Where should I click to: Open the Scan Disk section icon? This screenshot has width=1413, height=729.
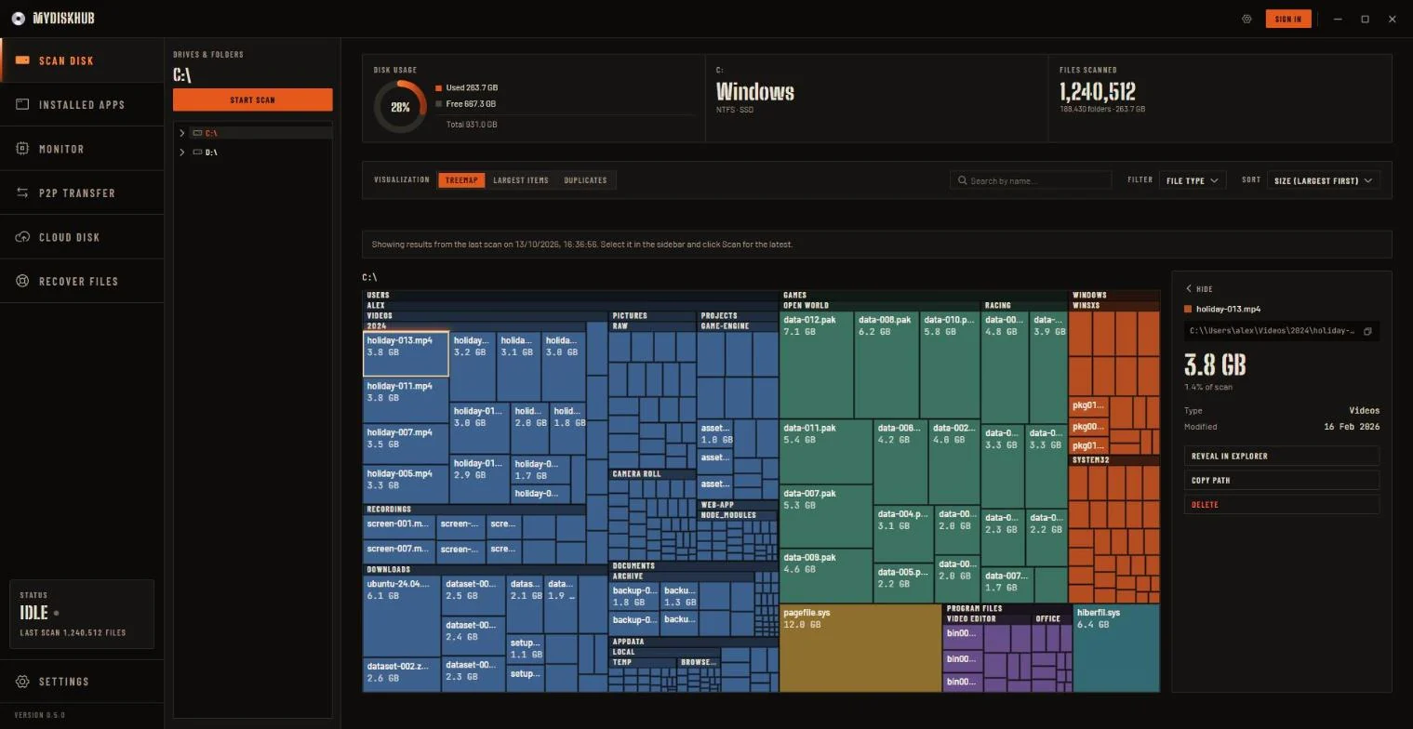22,60
